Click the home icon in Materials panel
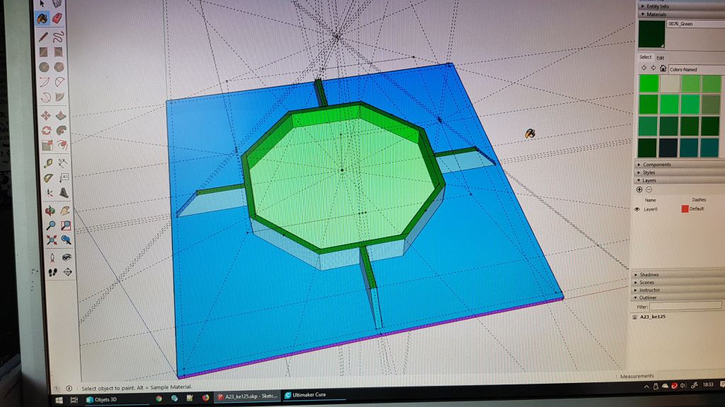The width and height of the screenshot is (725, 407). 663,69
